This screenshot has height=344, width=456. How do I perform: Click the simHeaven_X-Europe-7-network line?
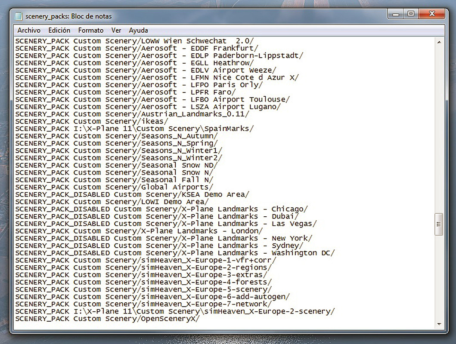click(x=144, y=304)
